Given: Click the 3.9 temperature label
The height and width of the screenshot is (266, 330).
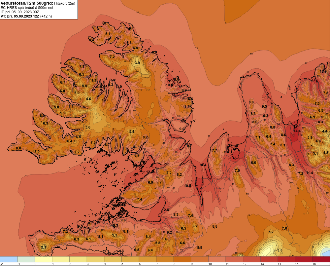Looking at the screenshot, I should click(x=137, y=63).
